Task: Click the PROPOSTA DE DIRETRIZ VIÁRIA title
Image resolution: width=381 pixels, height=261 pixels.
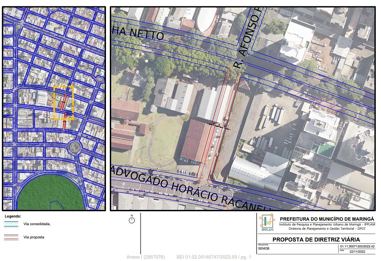Action: (x=316, y=239)
